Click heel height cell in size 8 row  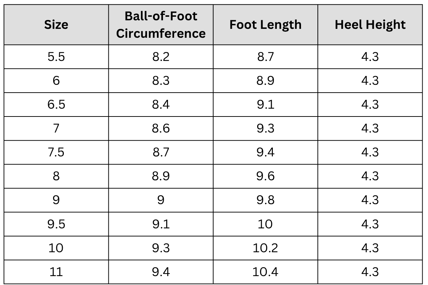(370, 176)
